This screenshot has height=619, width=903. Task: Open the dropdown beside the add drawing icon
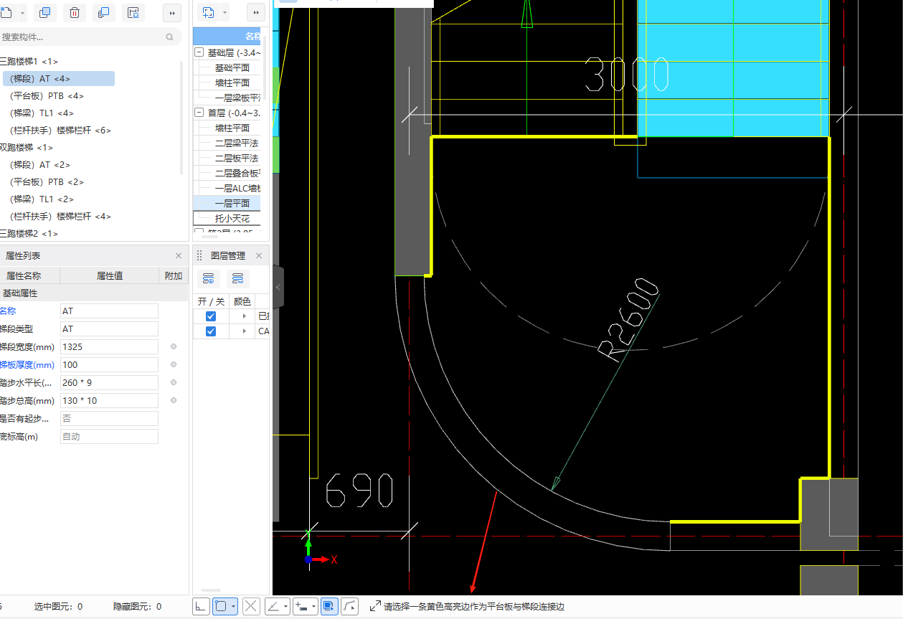[x=225, y=13]
